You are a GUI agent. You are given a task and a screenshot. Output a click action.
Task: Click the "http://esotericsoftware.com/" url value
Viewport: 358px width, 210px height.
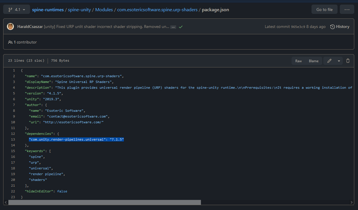point(73,122)
